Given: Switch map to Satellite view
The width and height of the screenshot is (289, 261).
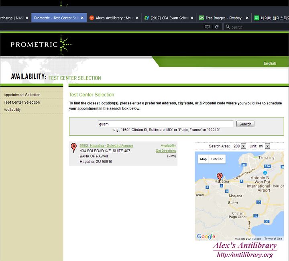Looking at the screenshot, I should (217, 159).
